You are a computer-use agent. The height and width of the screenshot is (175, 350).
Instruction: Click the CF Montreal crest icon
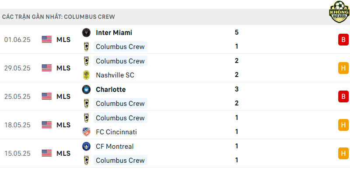click(86, 146)
